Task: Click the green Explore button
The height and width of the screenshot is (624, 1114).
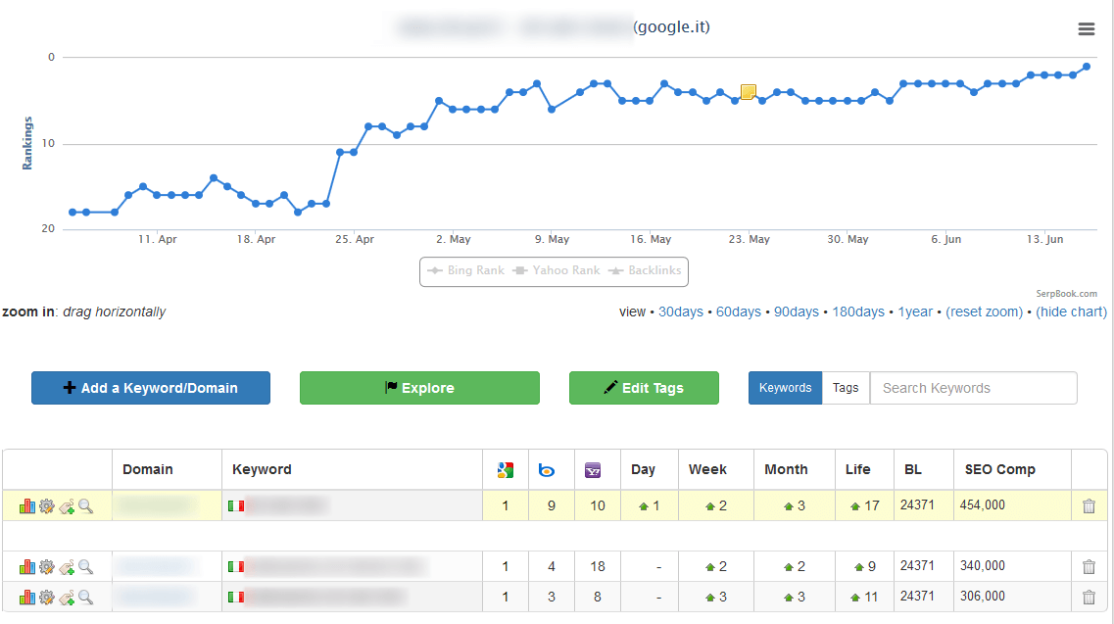Action: [419, 388]
